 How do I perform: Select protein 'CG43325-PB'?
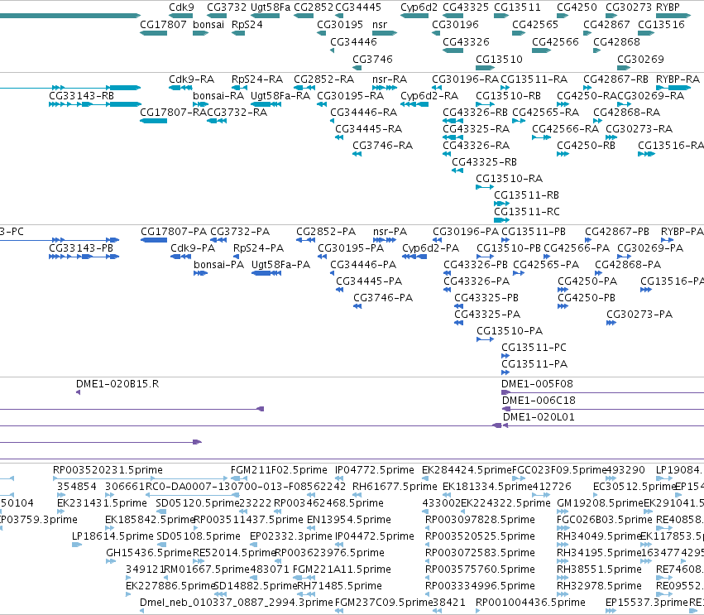tap(486, 298)
